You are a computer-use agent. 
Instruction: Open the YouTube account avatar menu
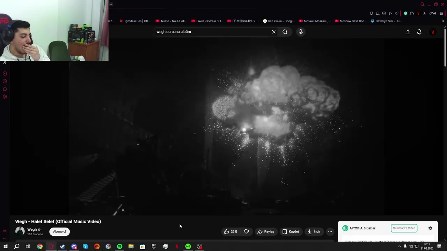(433, 32)
